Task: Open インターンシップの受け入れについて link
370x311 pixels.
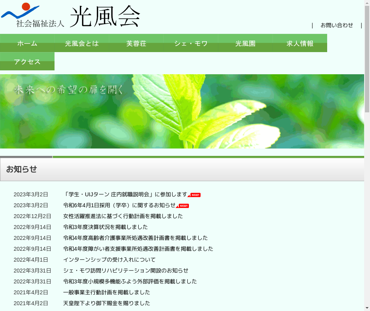Action: [x=109, y=260]
